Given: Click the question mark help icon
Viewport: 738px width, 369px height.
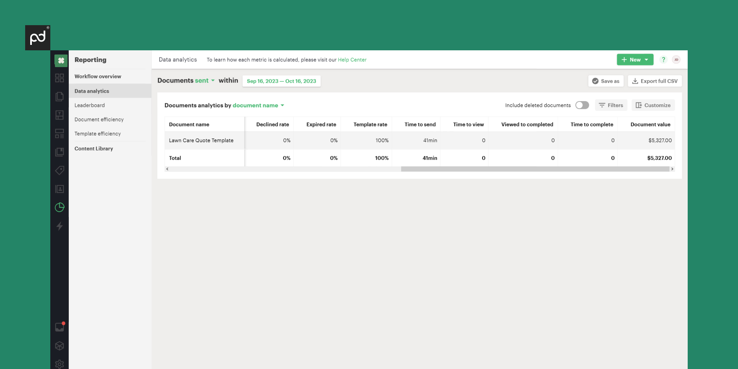Looking at the screenshot, I should [663, 60].
